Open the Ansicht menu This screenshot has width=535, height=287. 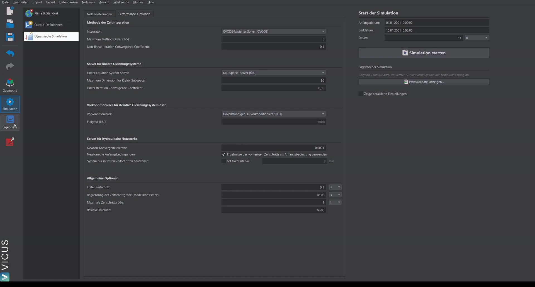point(104,2)
